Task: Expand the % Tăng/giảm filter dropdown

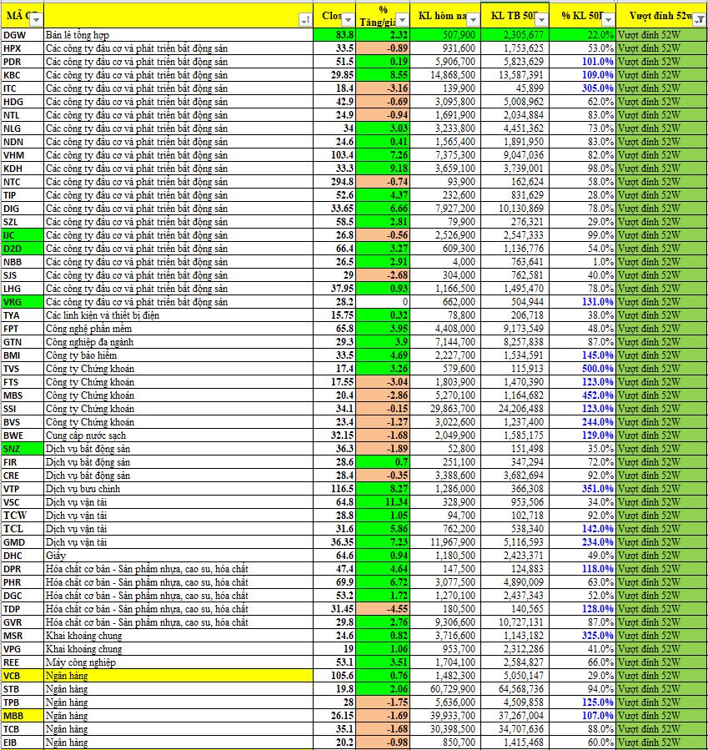Action: pyautogui.click(x=402, y=18)
